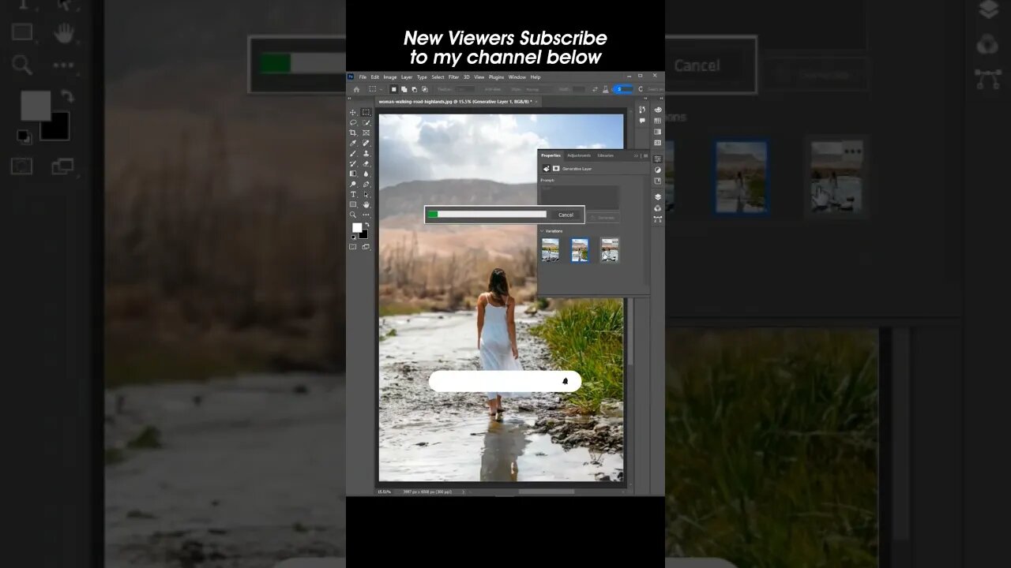The width and height of the screenshot is (1011, 568).
Task: Choose Add to Selection mode
Action: tap(404, 89)
